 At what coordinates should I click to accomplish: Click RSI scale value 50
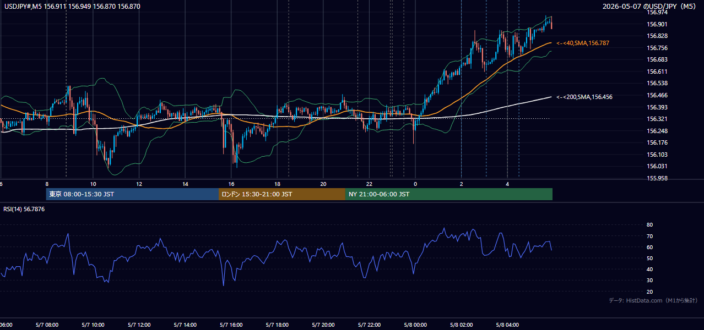pos(649,258)
